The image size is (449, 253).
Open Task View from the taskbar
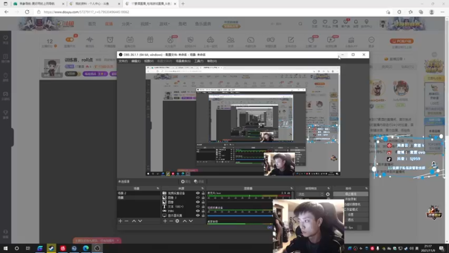tap(28, 248)
